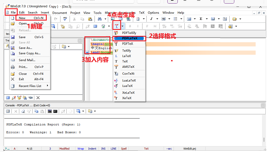Viewport: 267px width, 152px height.
Task: Open the Document menu
Action: [59, 13]
